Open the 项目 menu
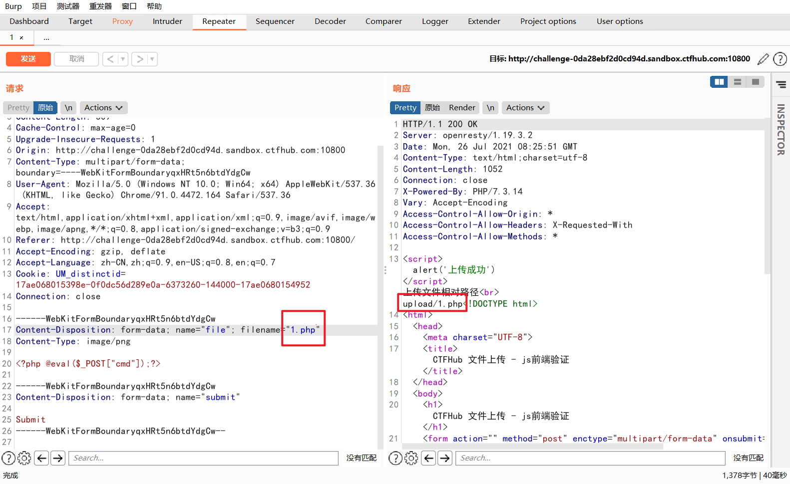790x484 pixels. coord(39,6)
